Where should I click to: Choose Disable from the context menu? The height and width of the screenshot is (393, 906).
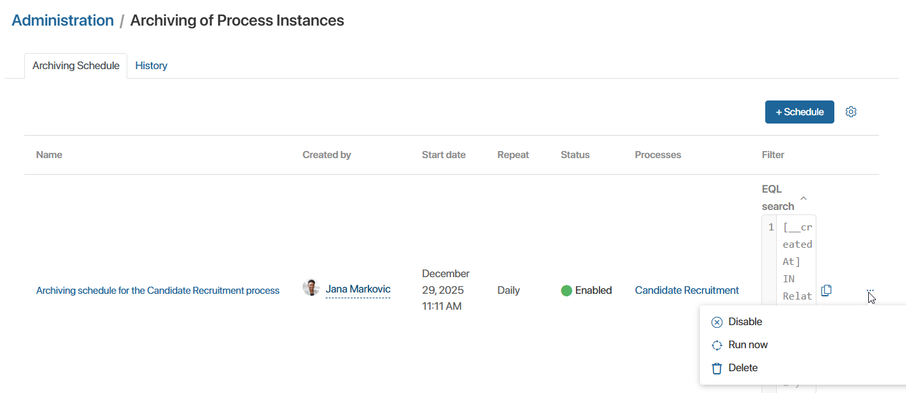click(745, 322)
